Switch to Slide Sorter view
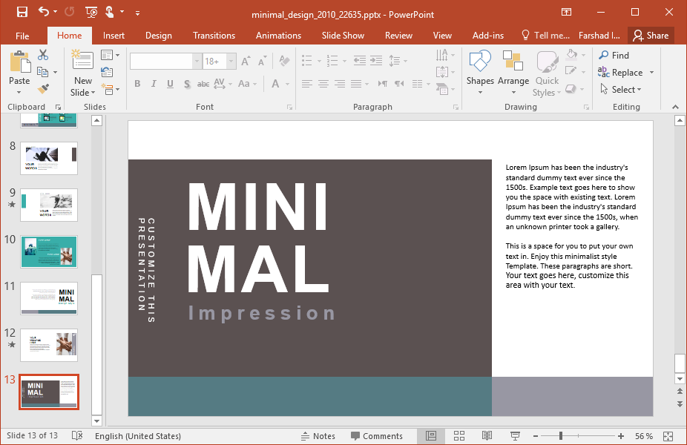Image resolution: width=687 pixels, height=445 pixels. 458,436
